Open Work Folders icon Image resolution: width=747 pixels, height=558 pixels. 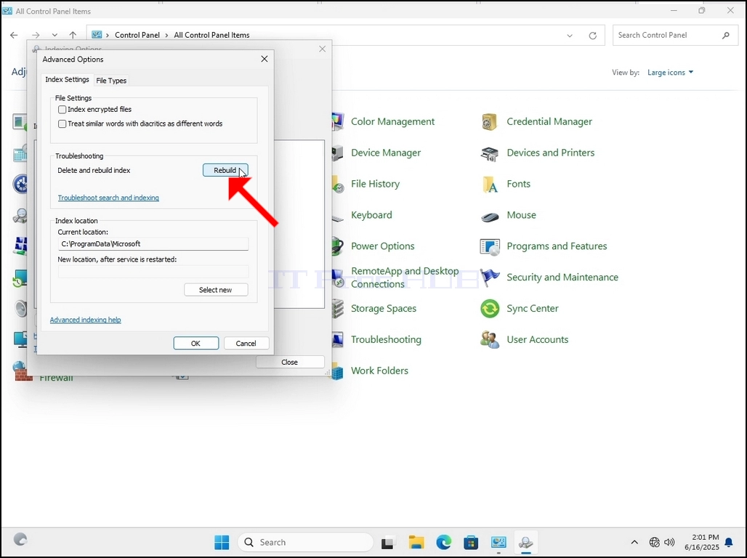coord(337,371)
